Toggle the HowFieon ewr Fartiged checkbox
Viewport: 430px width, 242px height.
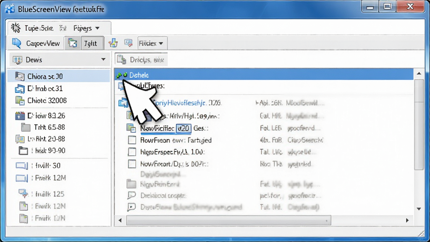pos(132,140)
